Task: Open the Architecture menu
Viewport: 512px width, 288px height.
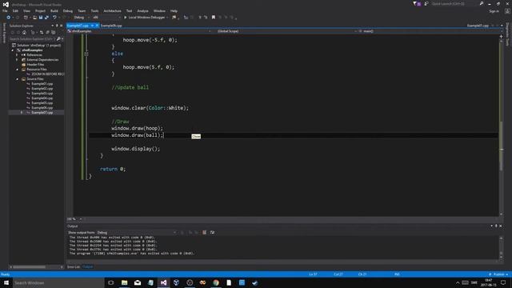Action: [112, 10]
